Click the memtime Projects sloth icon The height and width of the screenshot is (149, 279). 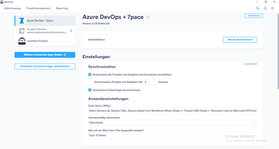pyautogui.click(x=22, y=41)
